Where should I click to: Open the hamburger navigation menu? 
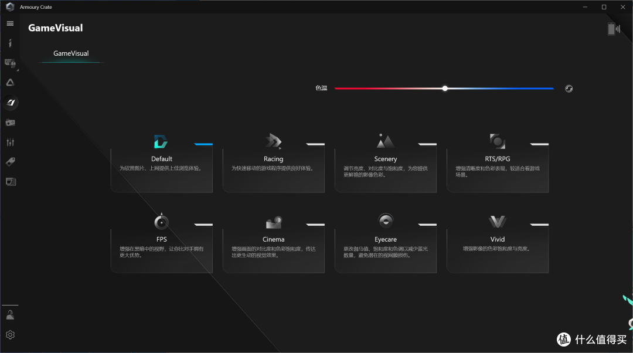pos(10,23)
